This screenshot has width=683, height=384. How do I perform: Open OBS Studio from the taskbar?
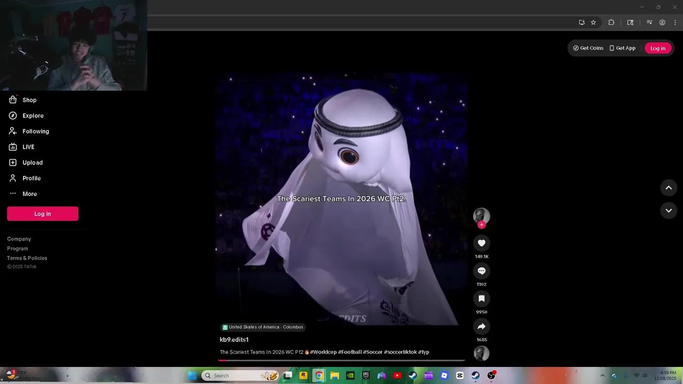[491, 375]
